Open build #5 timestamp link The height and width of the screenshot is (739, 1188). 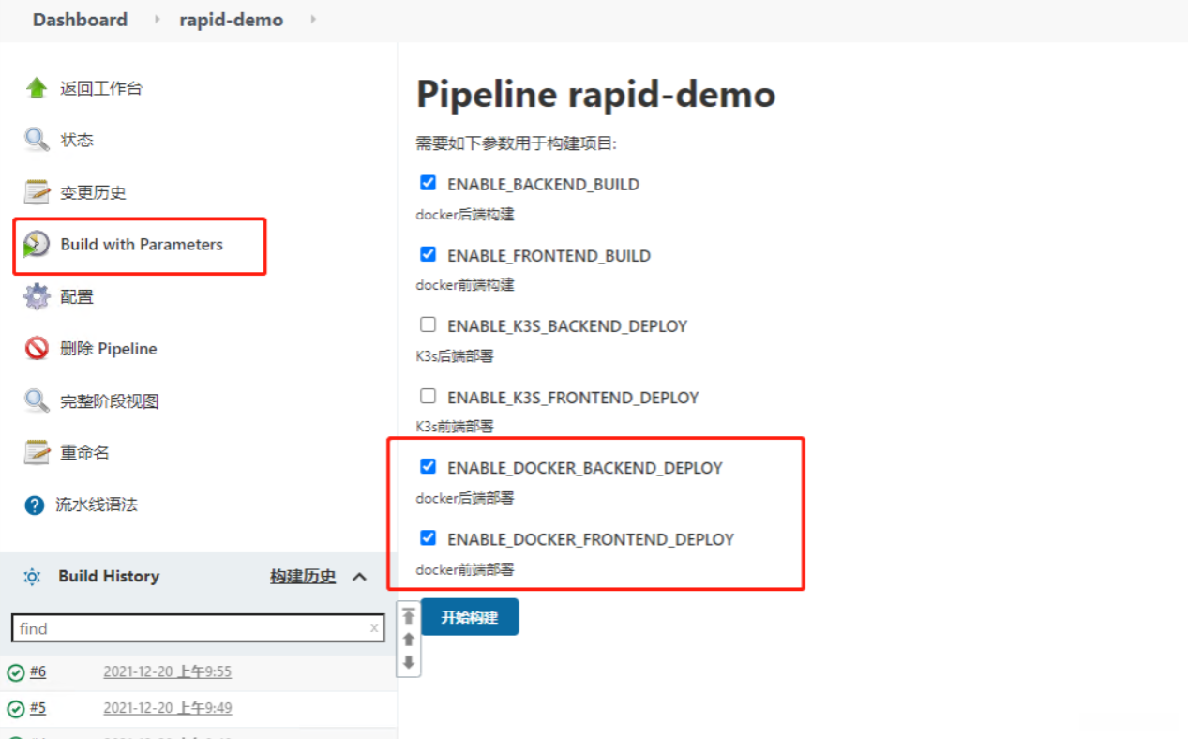(x=167, y=708)
